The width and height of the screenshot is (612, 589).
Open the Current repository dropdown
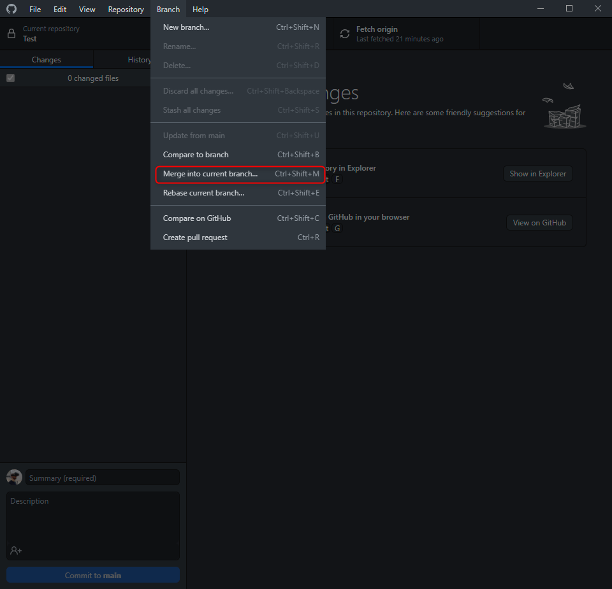click(75, 34)
